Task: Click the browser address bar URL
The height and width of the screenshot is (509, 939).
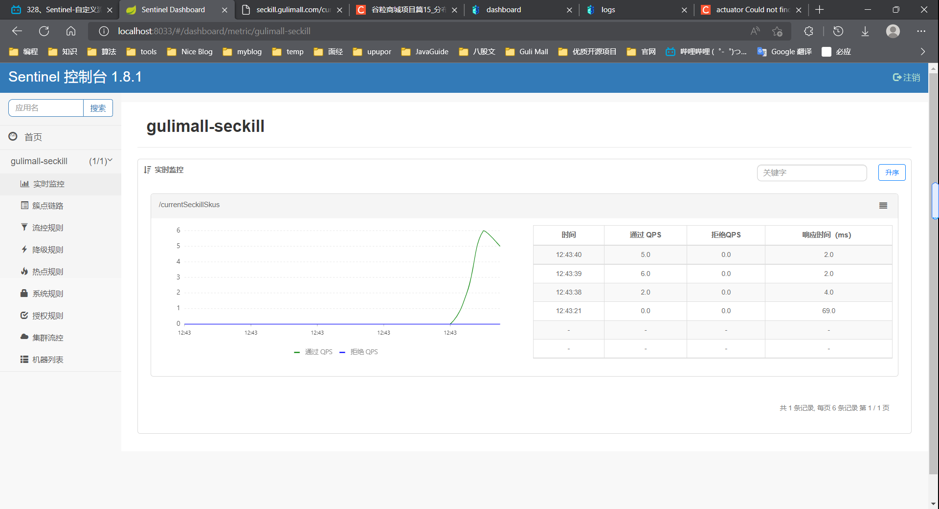Action: (214, 31)
